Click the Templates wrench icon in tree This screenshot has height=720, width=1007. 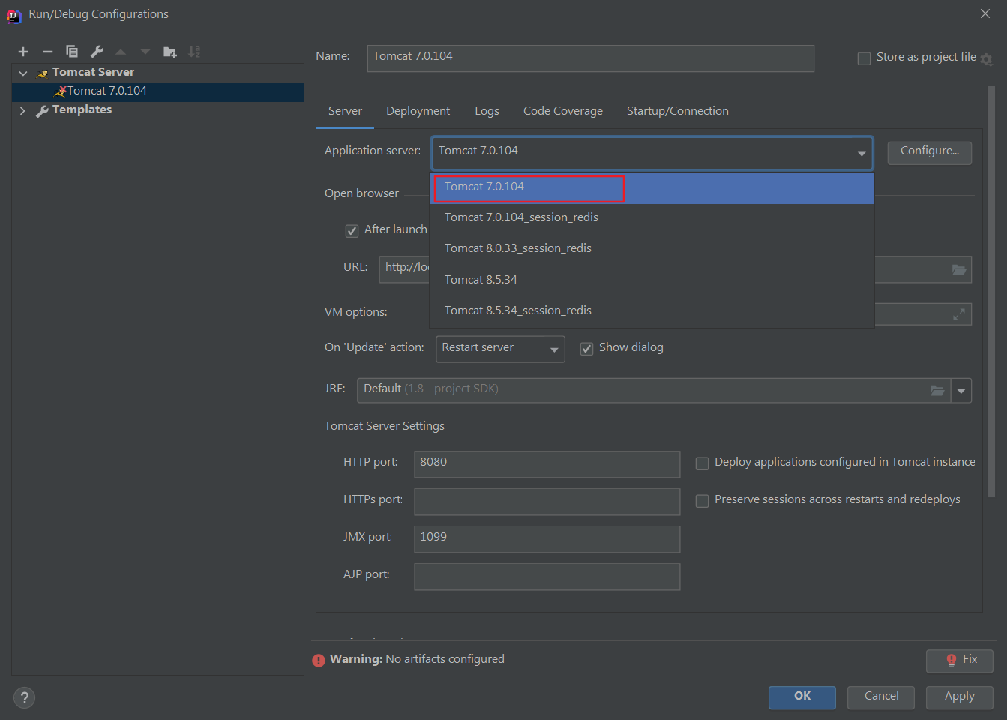(43, 110)
